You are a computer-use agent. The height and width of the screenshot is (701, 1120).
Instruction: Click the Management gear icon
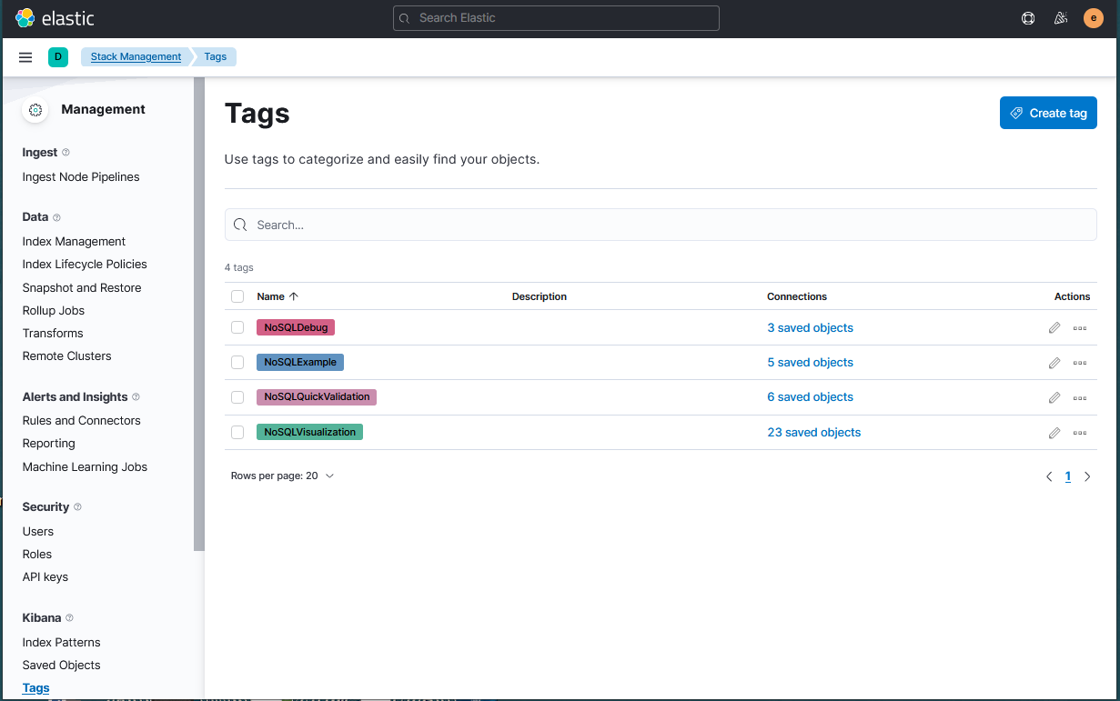(35, 110)
